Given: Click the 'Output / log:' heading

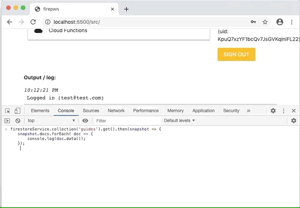Looking at the screenshot, I should click(40, 78).
